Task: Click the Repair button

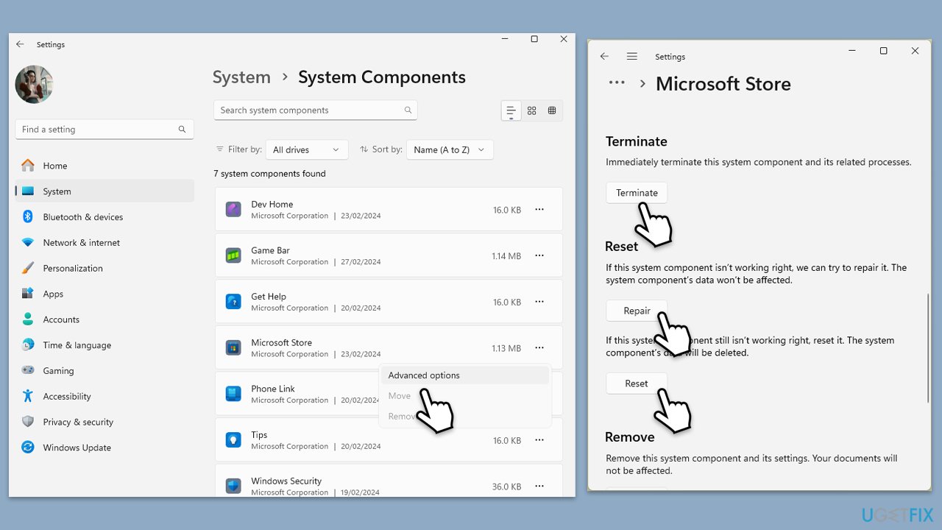Action: [637, 311]
